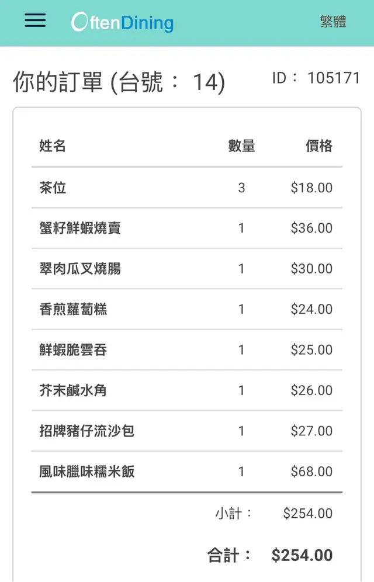
Task: Choose the 芥末鹹水角 item
Action: [x=73, y=390]
